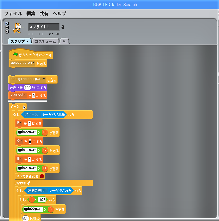Click the 0.1 seconds wait field
The height and width of the screenshot is (221, 219).
26,219
